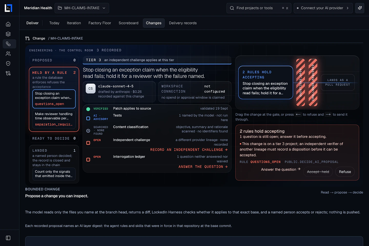Click Record an independent challenge link
Viewport: 369px width, 246px height.
[x=189, y=150]
